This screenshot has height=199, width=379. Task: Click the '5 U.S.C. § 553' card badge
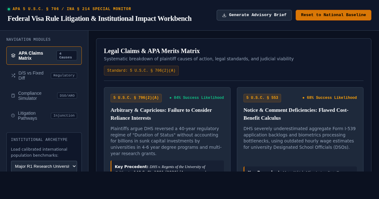tap(262, 98)
